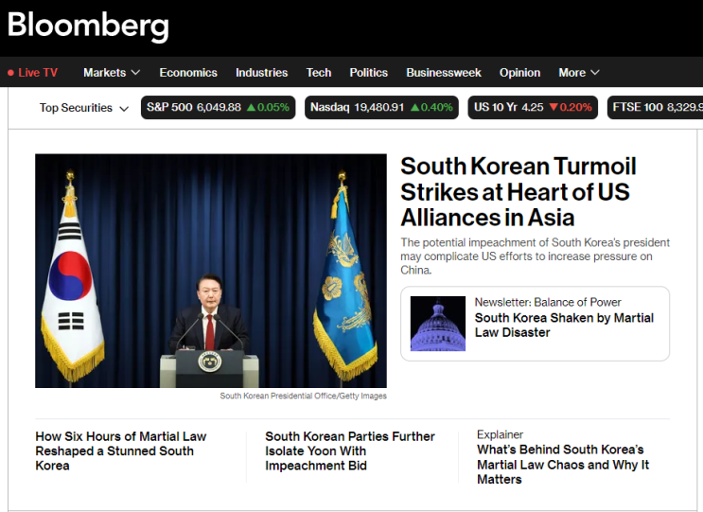Screen dimensions: 703x512
Task: Open the What's Behind South Korea's explainer
Action: [x=563, y=465]
